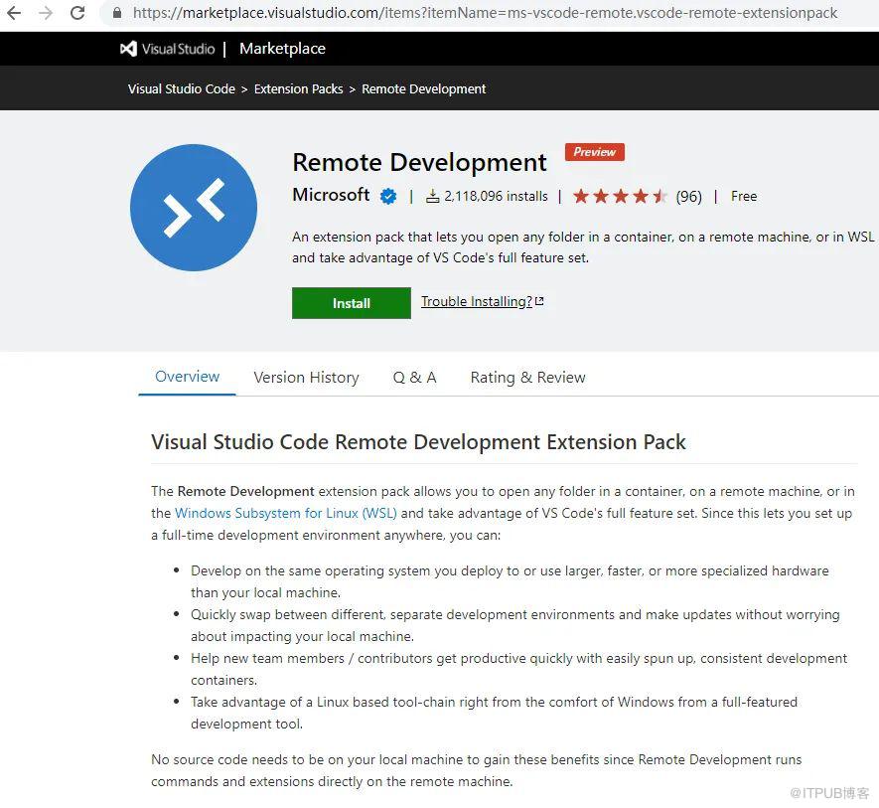Switch to Rating & Review tab
The height and width of the screenshot is (808, 879).
coord(527,378)
